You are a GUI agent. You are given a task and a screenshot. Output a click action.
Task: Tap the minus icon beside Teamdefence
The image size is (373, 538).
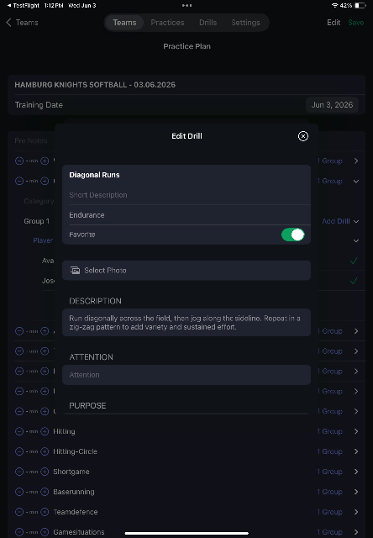click(x=19, y=512)
